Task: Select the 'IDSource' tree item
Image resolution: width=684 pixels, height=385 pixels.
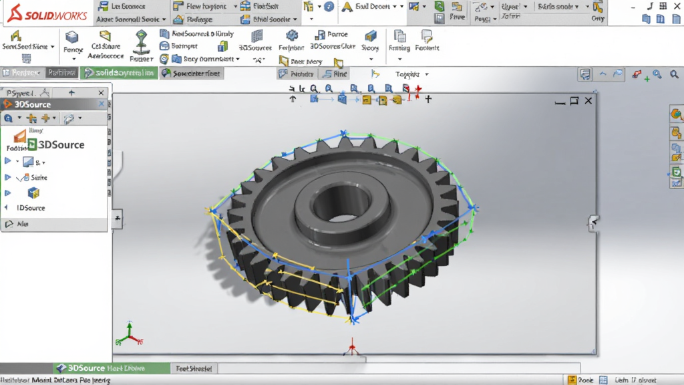Action: coord(31,209)
